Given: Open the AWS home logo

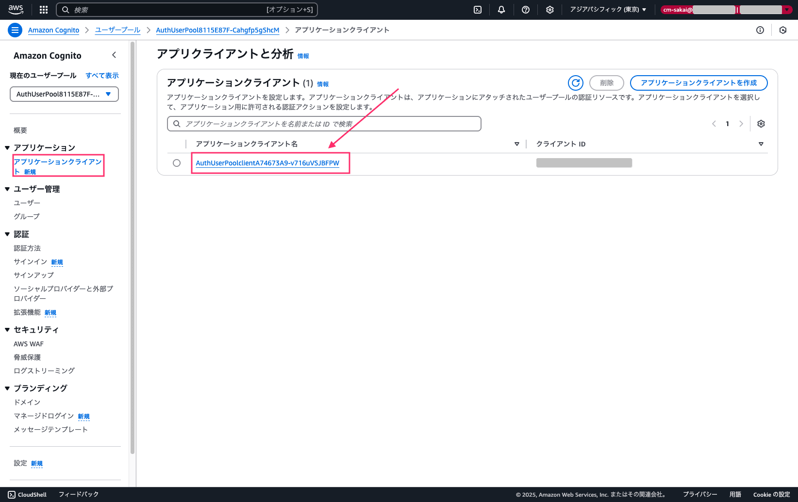Looking at the screenshot, I should (x=16, y=9).
